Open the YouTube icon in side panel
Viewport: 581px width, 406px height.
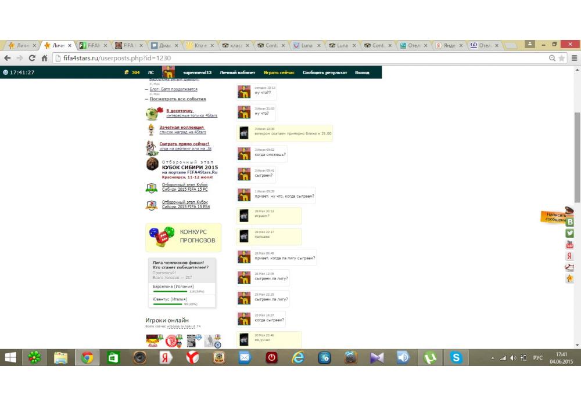pyautogui.click(x=570, y=245)
